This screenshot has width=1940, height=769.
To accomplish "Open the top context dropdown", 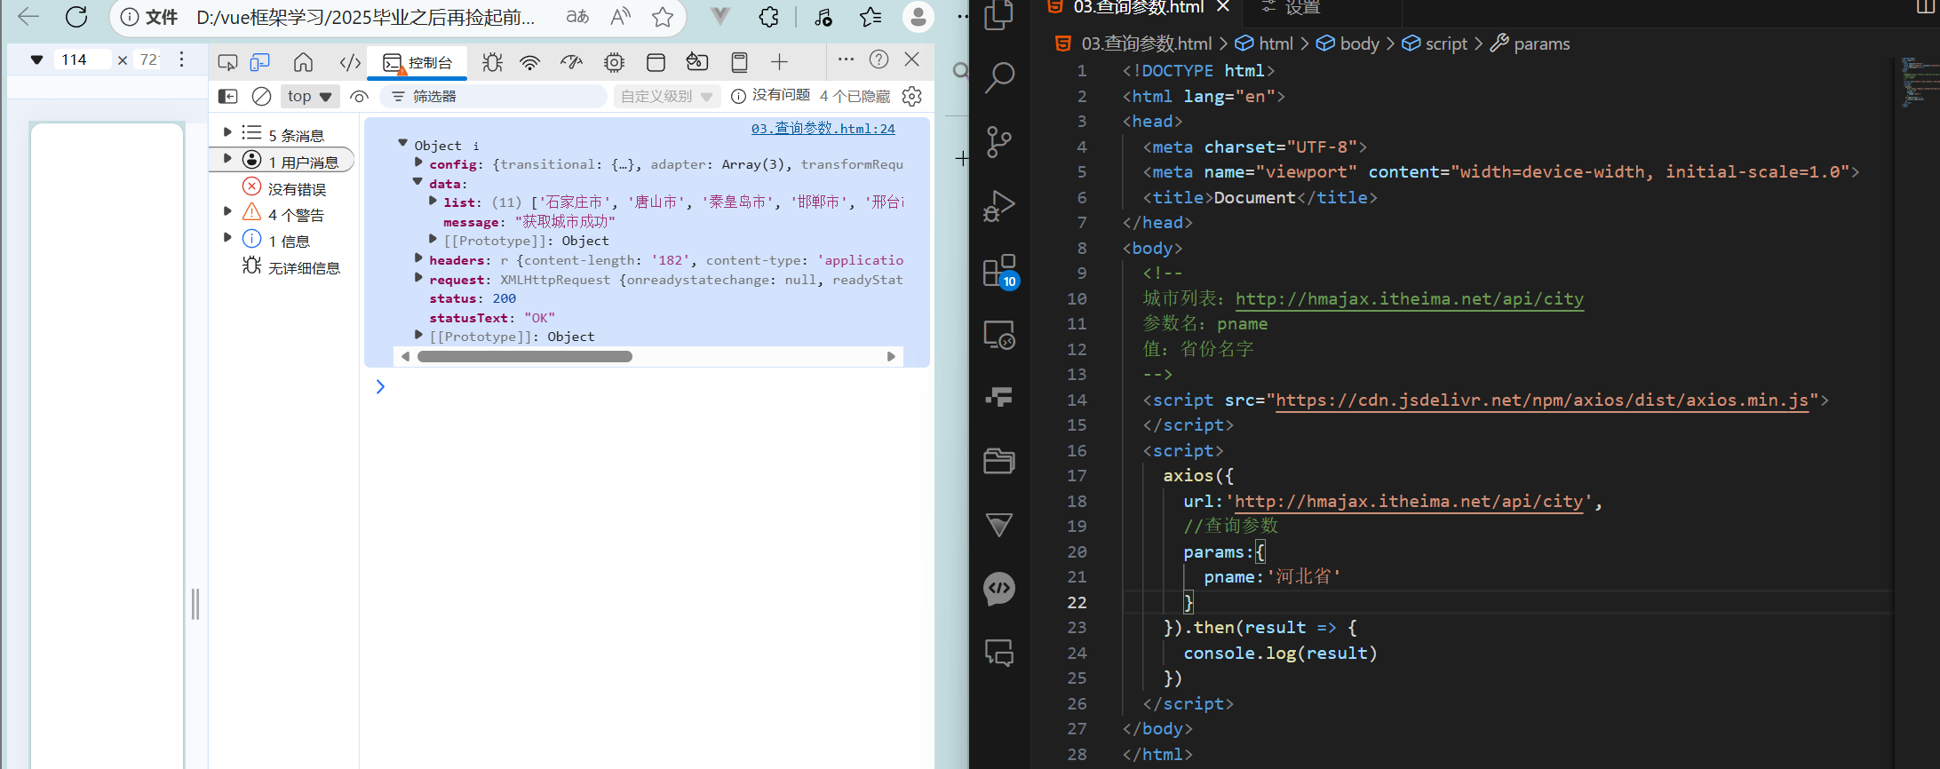I will tap(309, 96).
